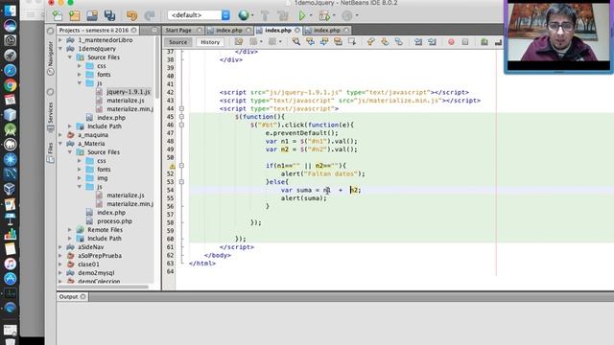Toggle code fold marker at line 46
The image size is (614, 345).
point(181,125)
